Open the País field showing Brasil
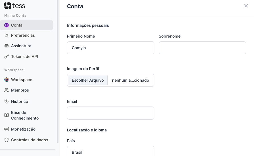Screen dimensions: 254x156 coord(111,151)
